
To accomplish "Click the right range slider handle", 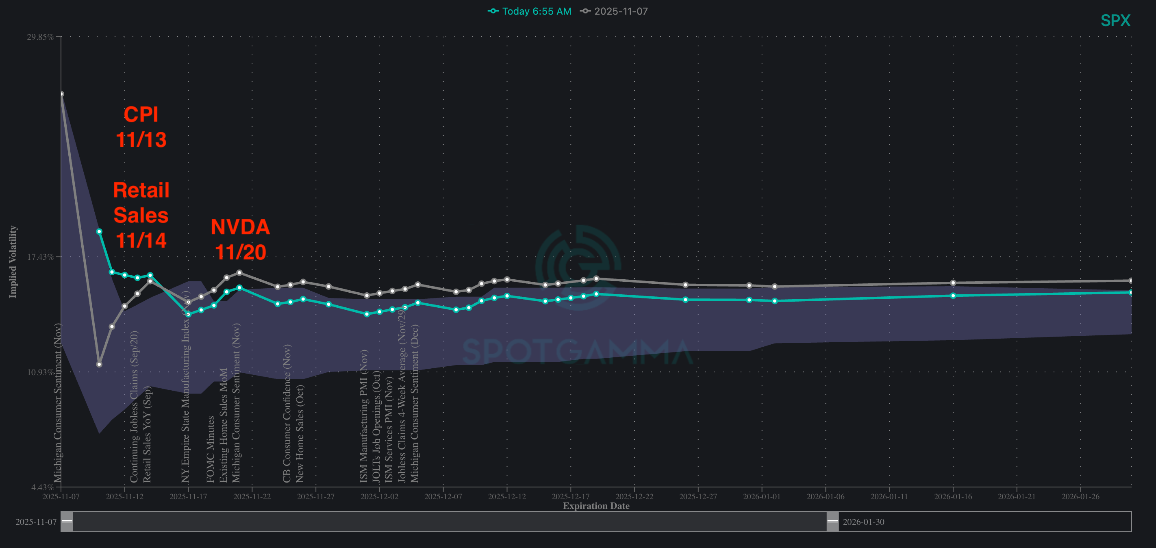I will 832,522.
